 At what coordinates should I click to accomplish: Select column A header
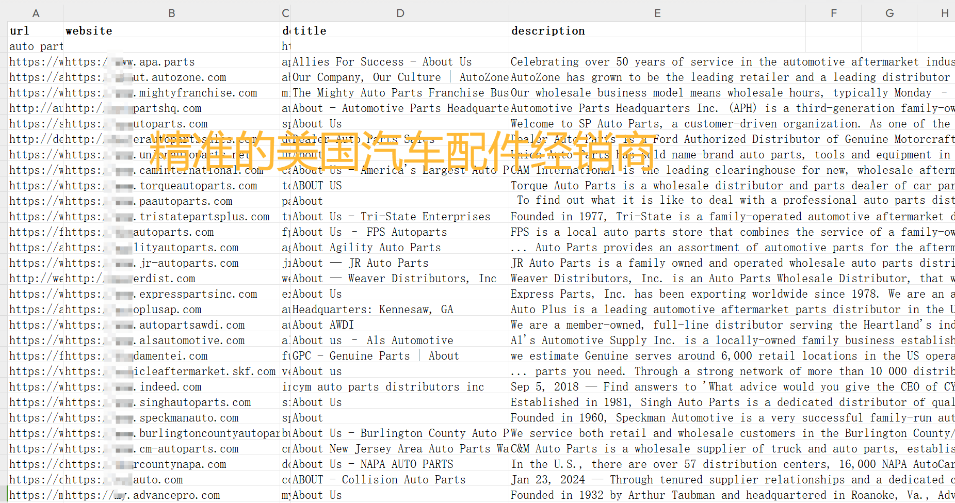(x=36, y=13)
